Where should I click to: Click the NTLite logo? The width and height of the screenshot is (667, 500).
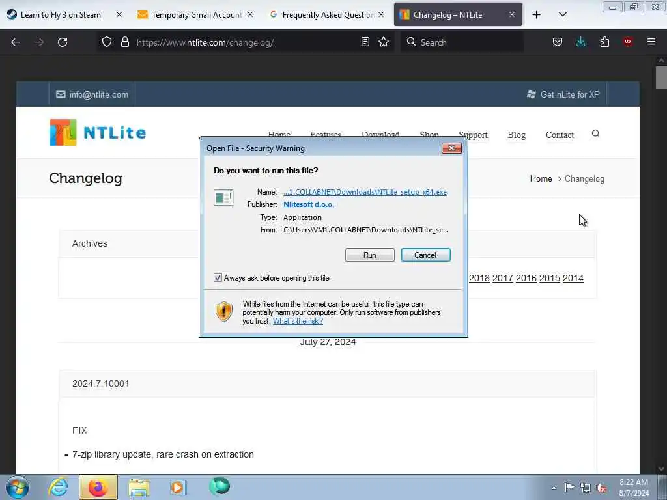pyautogui.click(x=98, y=133)
